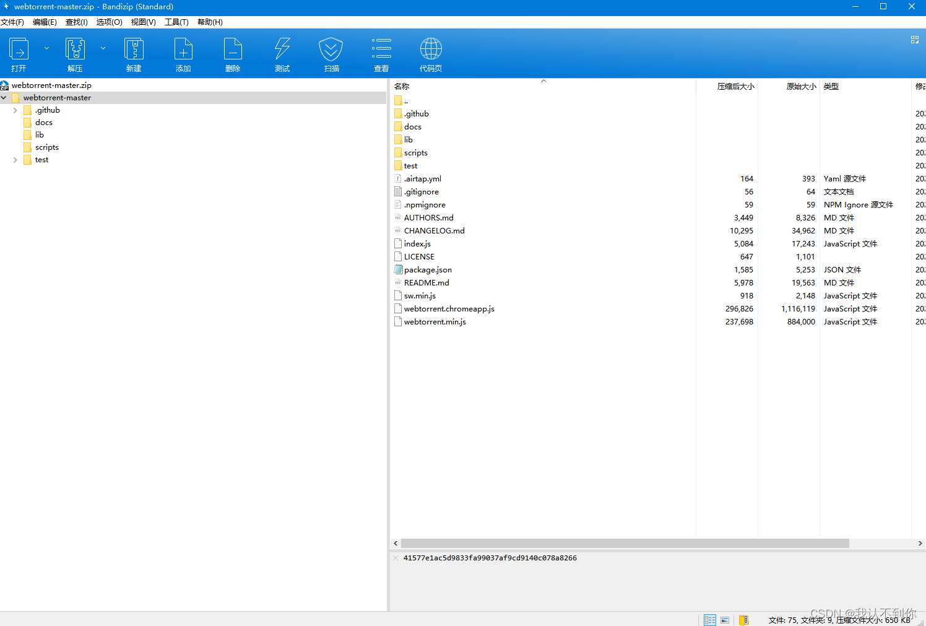926x626 pixels.
Task: Open the 工具(T) menu
Action: pyautogui.click(x=176, y=22)
